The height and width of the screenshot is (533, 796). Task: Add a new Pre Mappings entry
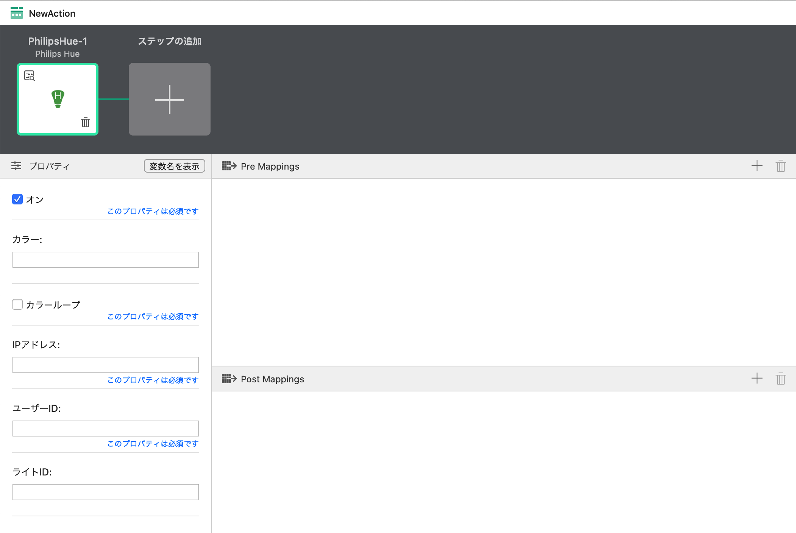point(757,166)
